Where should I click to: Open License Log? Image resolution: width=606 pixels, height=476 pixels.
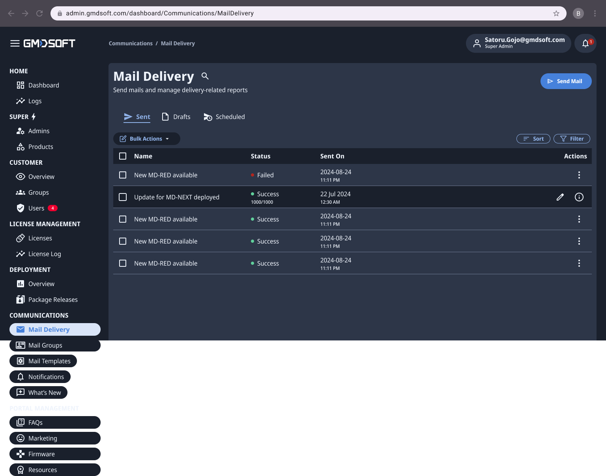39,254
